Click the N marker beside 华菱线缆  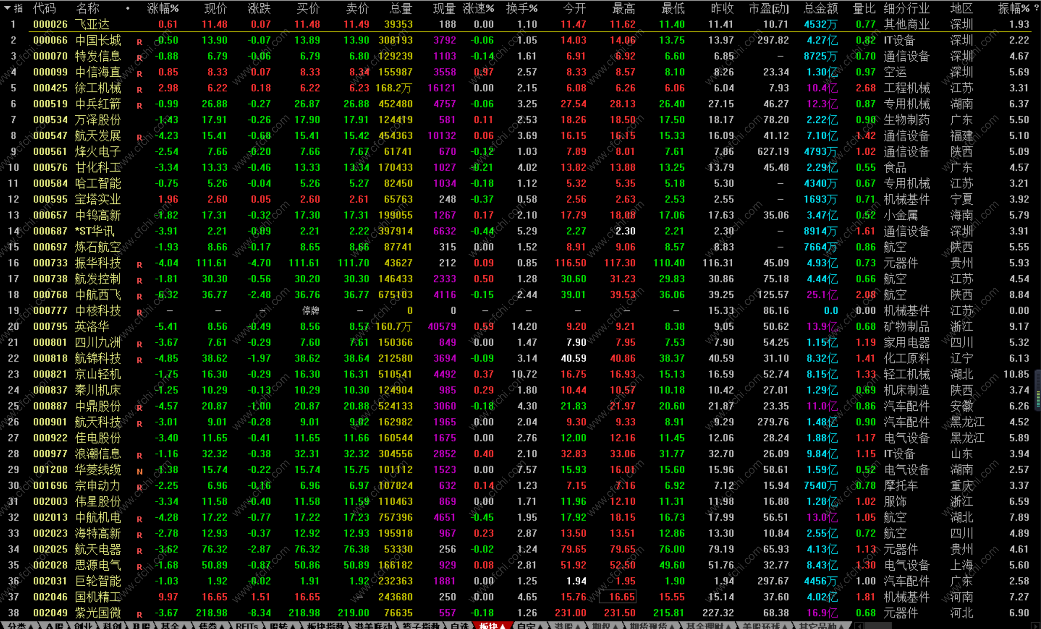139,472
